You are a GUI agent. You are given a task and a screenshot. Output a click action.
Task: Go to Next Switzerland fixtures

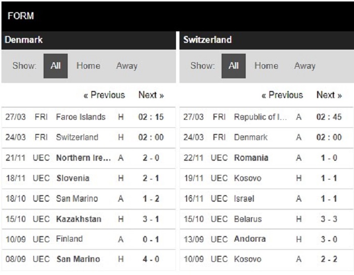tap(329, 95)
